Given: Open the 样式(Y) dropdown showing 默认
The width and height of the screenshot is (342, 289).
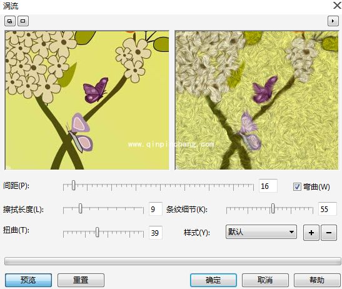Looking at the screenshot, I should tap(261, 232).
